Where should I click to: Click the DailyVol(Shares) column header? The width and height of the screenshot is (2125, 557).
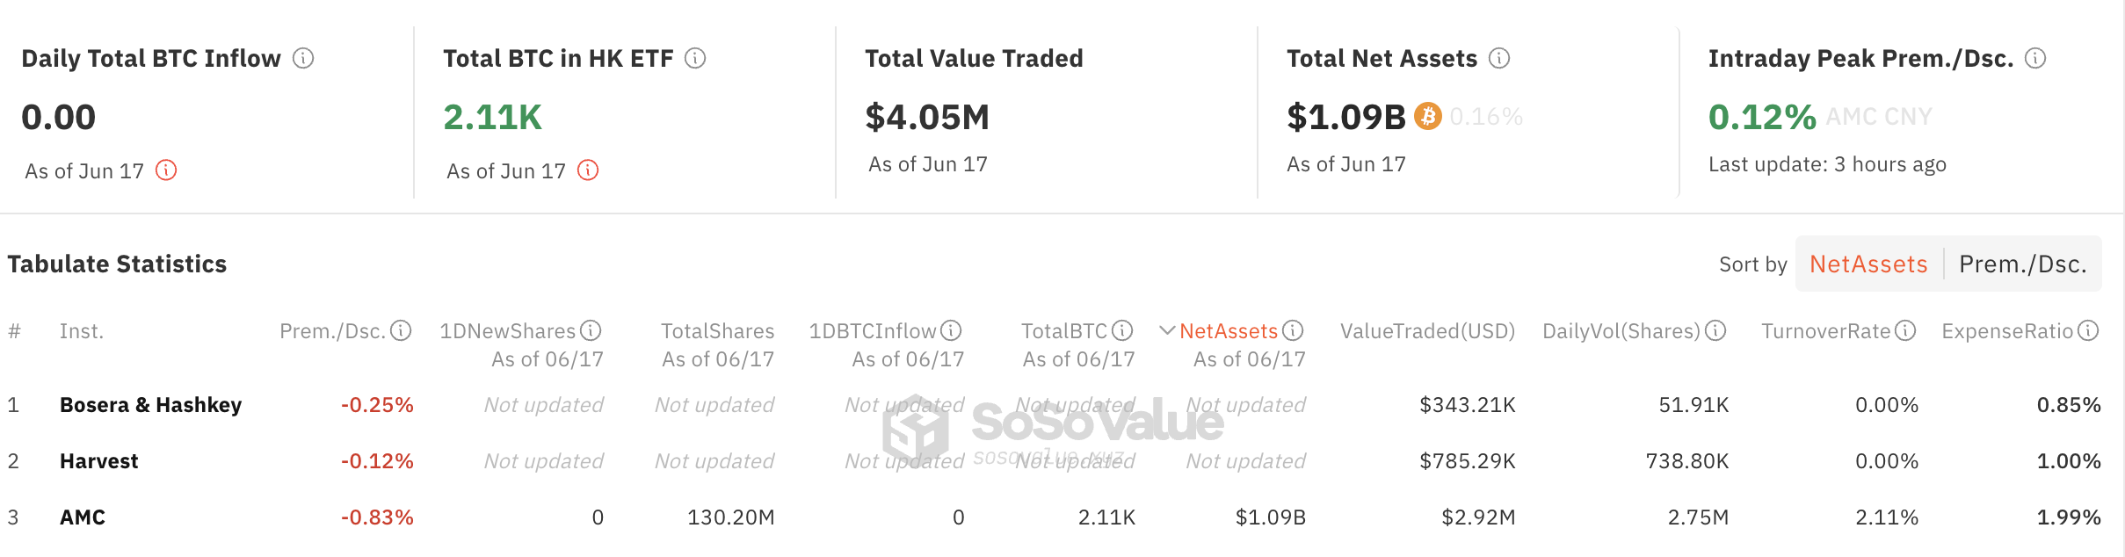click(1621, 331)
